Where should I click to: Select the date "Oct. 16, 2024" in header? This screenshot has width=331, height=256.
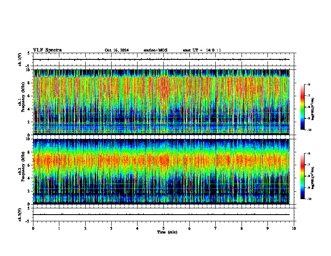117,50
